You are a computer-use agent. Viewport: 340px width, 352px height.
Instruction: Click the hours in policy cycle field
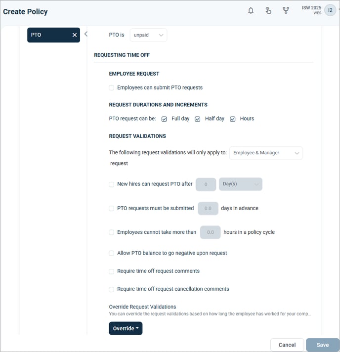coord(211,232)
